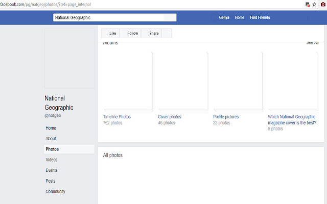
Task: Click the @natgeo username text
Action: click(53, 116)
